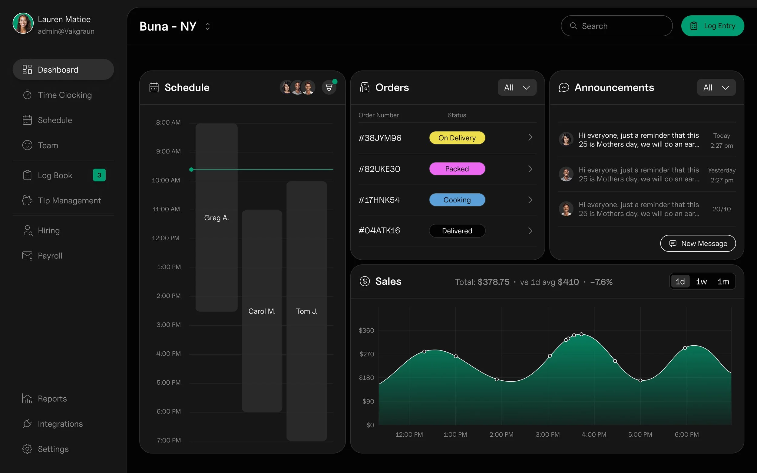The height and width of the screenshot is (473, 757).
Task: Click the Log Entry button
Action: point(712,26)
